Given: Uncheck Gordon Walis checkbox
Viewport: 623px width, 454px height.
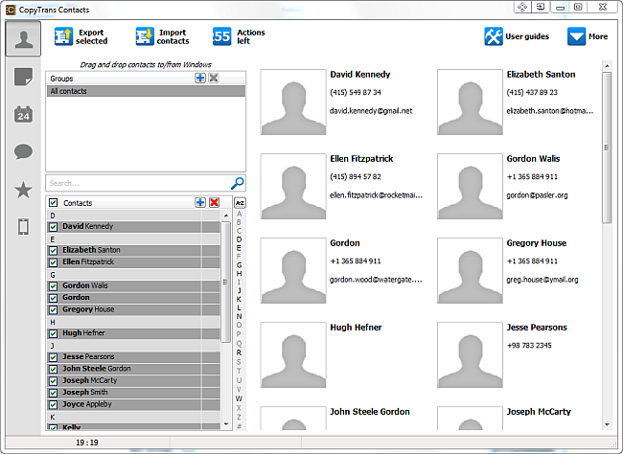Looking at the screenshot, I should [53, 286].
